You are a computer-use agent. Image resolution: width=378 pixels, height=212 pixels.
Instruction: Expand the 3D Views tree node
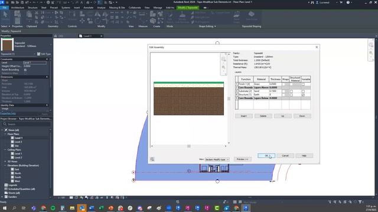[x=5, y=161]
